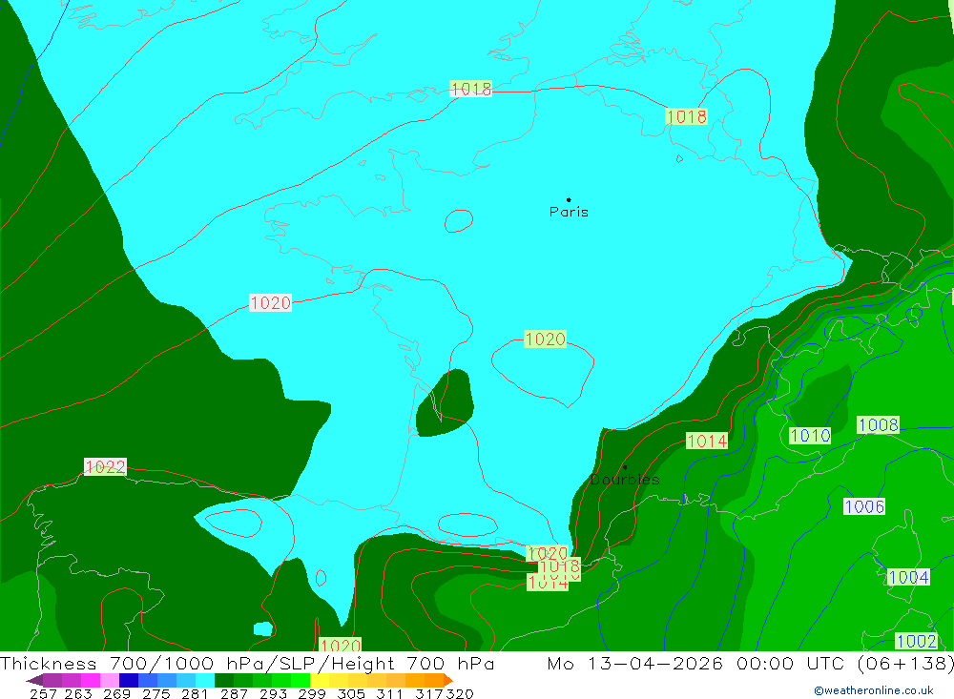Viewport: 954px width, 699px height.
Task: Click the blue 1004 pressure label
Action: [x=908, y=577]
